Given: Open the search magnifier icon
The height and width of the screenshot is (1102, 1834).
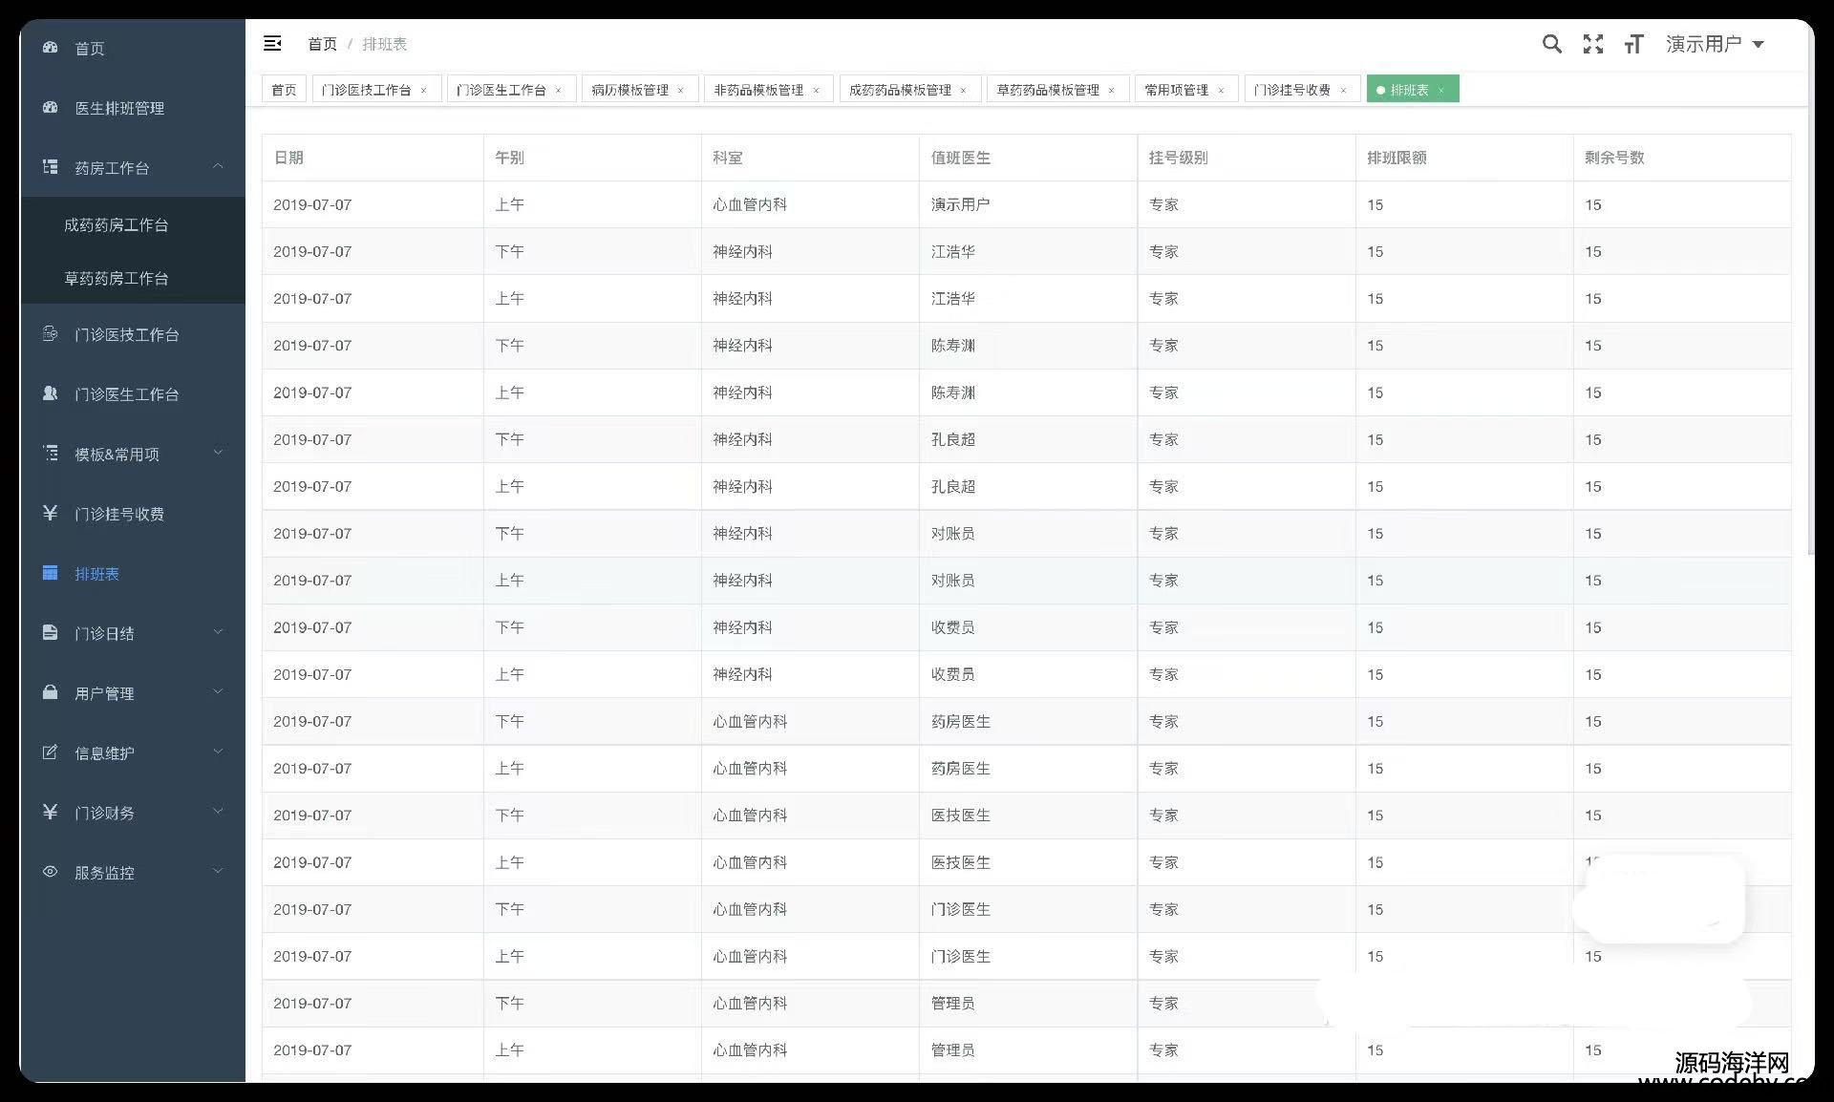Looking at the screenshot, I should coord(1552,44).
